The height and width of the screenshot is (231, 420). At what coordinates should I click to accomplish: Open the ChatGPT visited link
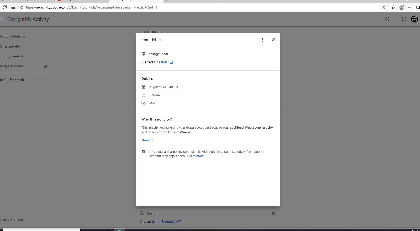(163, 62)
